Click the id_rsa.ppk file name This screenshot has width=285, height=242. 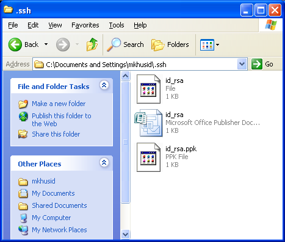click(181, 149)
